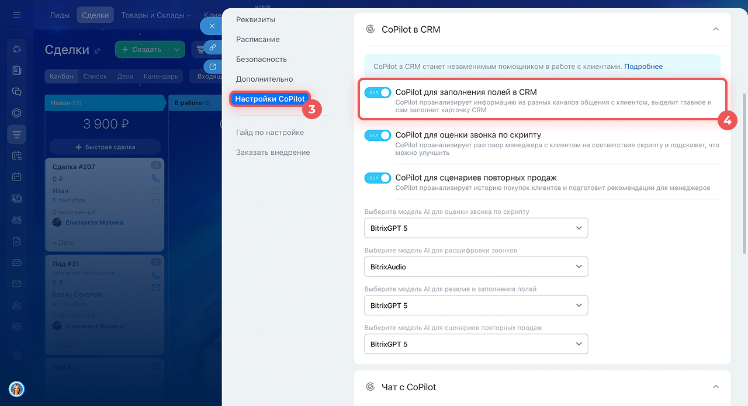Click the Подробнее link
Image resolution: width=748 pixels, height=406 pixels.
click(643, 67)
